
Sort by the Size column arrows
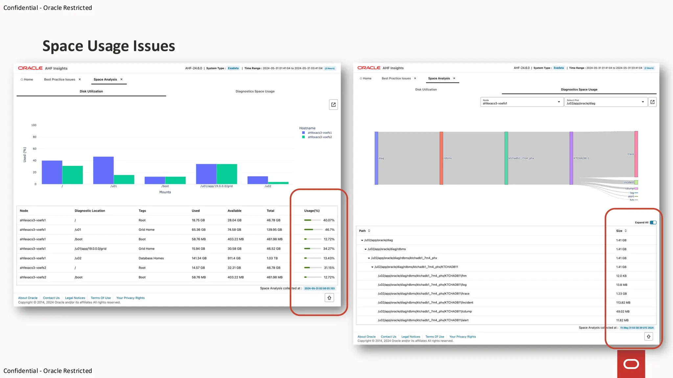coord(626,231)
